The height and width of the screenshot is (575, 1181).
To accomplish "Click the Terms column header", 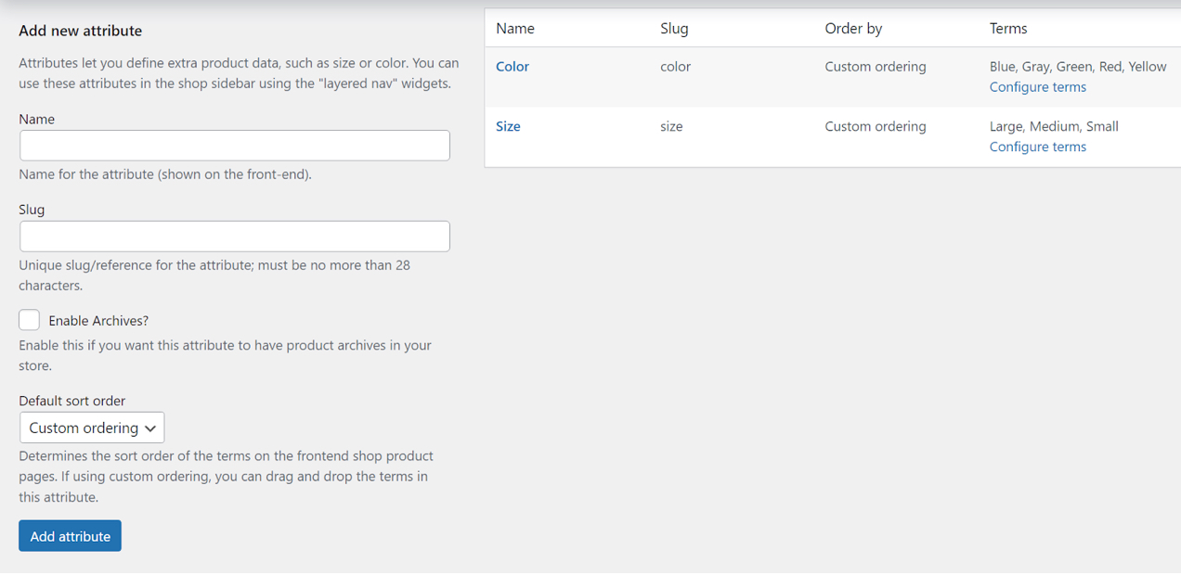I will pos(1008,28).
